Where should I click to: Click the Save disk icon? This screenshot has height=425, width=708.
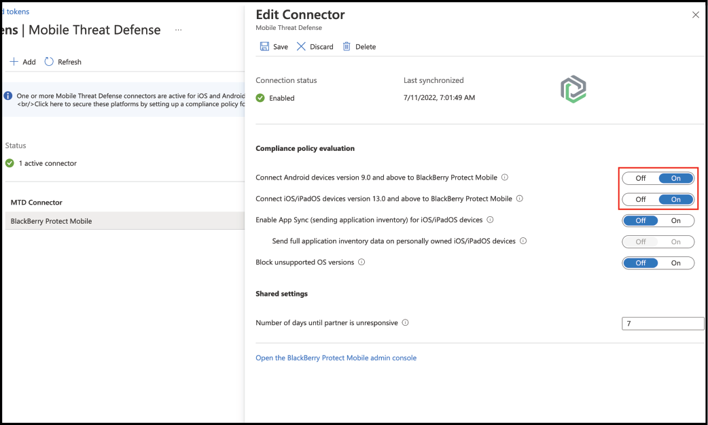pos(264,46)
